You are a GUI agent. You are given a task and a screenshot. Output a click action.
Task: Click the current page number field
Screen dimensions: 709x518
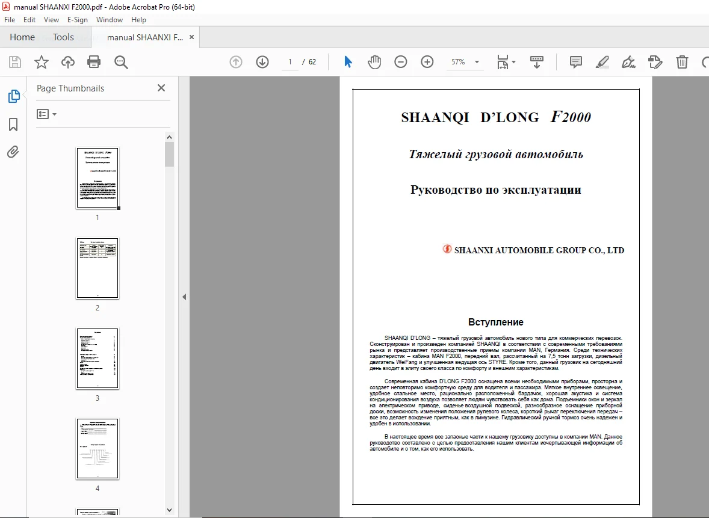(290, 62)
